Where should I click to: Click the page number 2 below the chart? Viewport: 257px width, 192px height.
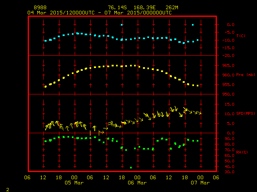[x=8, y=190]
